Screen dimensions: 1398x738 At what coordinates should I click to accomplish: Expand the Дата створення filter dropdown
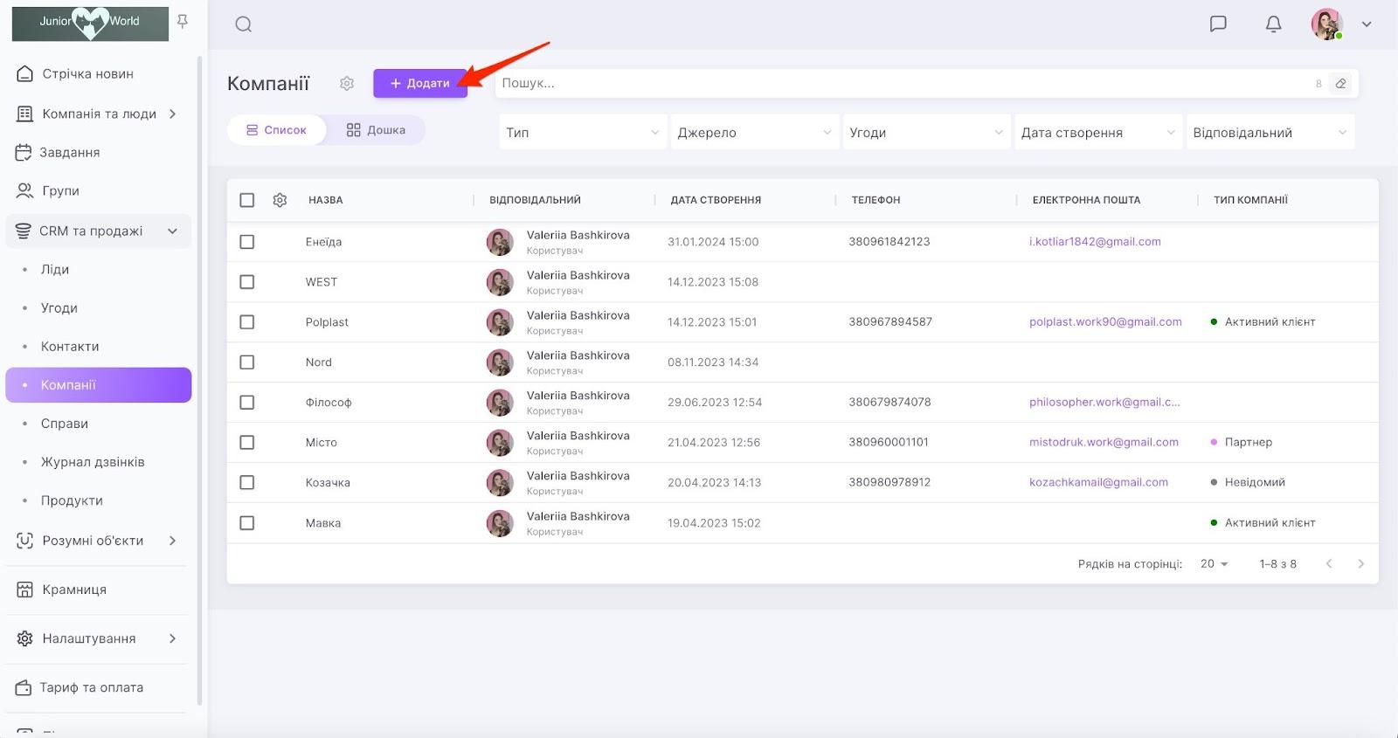tap(1097, 133)
